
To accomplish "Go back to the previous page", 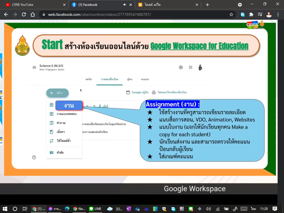I will (x=6, y=14).
